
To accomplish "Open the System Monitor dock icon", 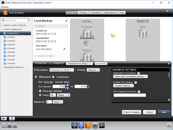I will point(102,126).
